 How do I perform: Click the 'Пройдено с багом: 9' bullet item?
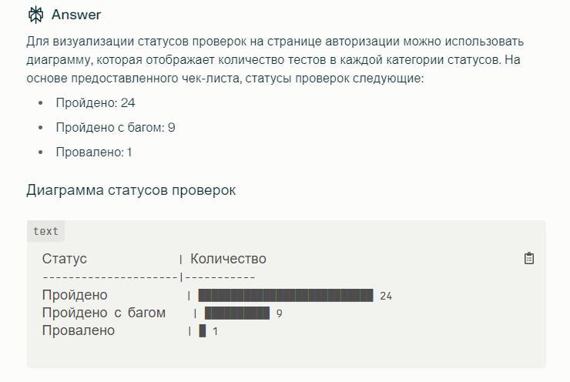point(116,128)
